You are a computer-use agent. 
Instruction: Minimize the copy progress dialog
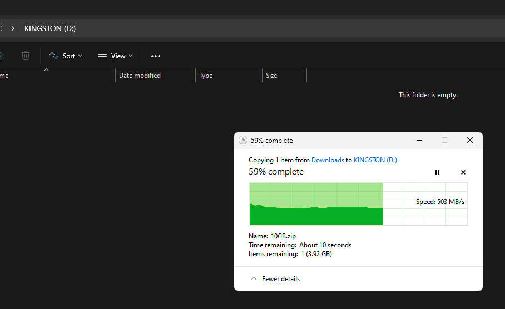pyautogui.click(x=419, y=141)
